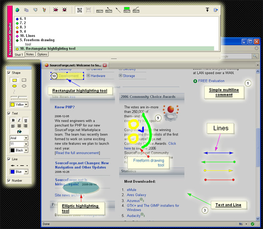The width and height of the screenshot is (263, 229).
Task: Disable the Number checkbox
Action: coord(9,180)
